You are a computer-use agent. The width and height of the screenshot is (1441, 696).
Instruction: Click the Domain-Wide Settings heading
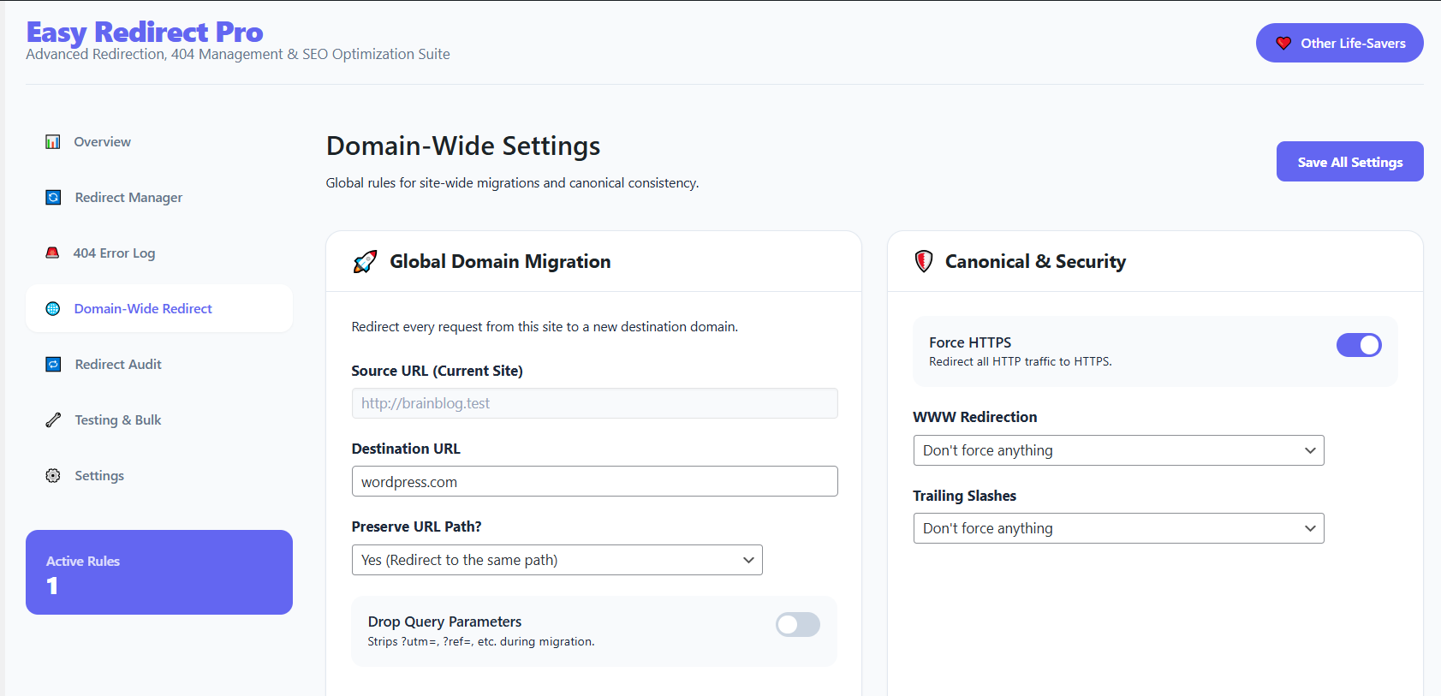click(463, 146)
